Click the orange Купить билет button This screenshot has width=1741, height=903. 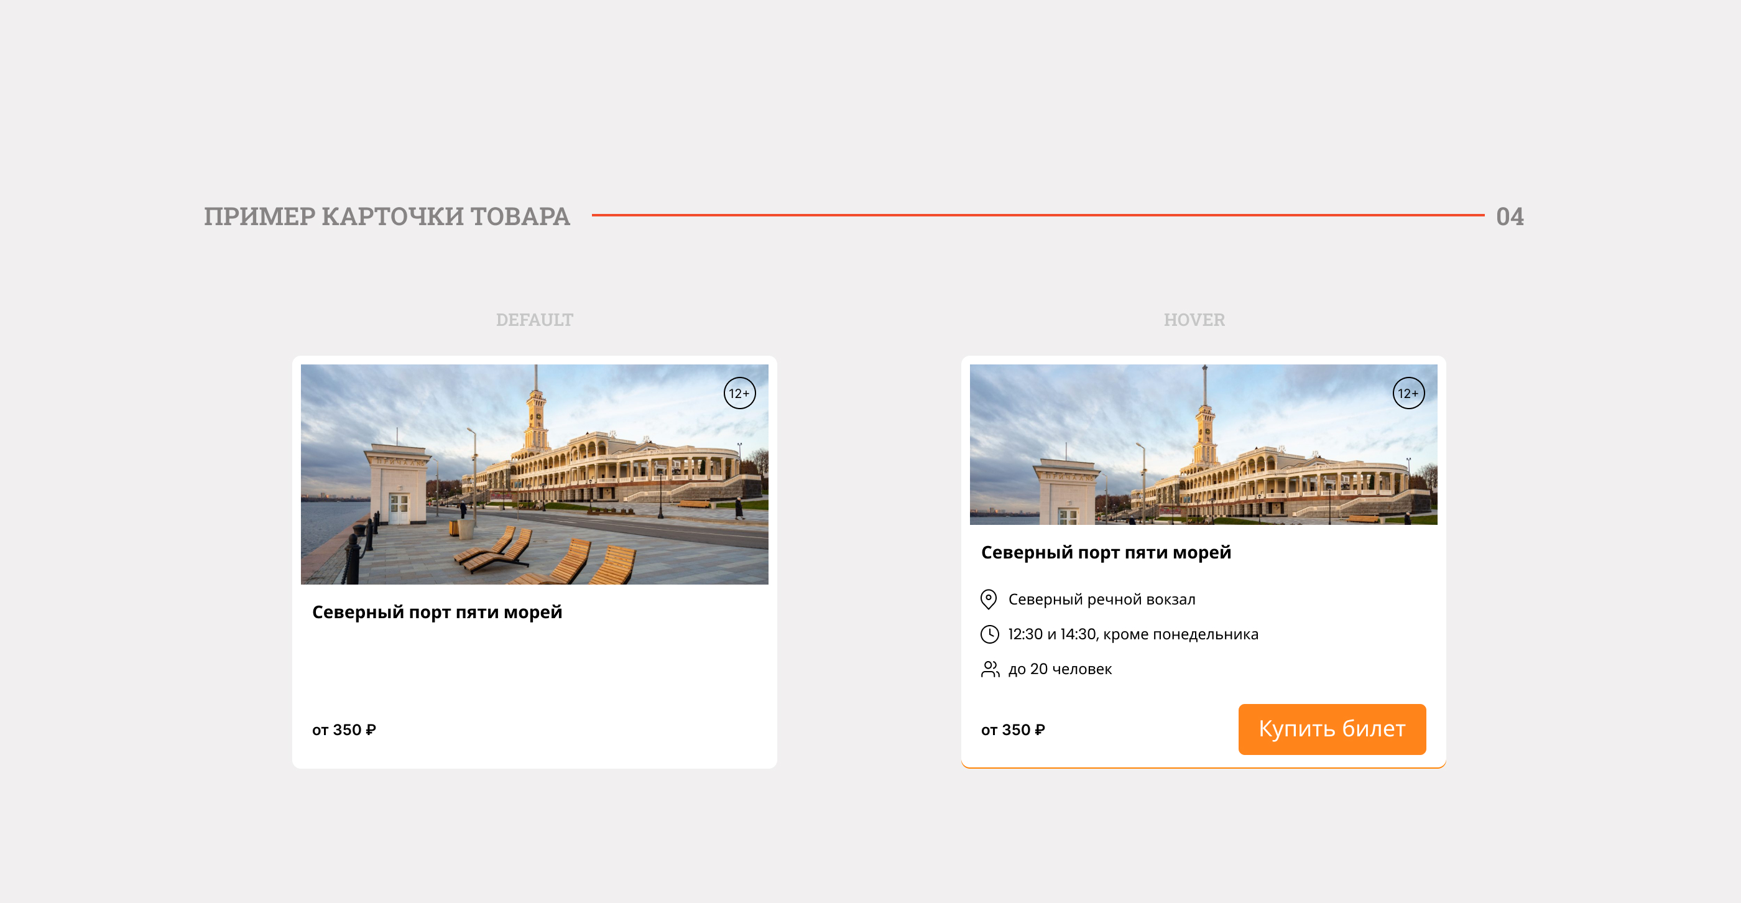pyautogui.click(x=1331, y=729)
